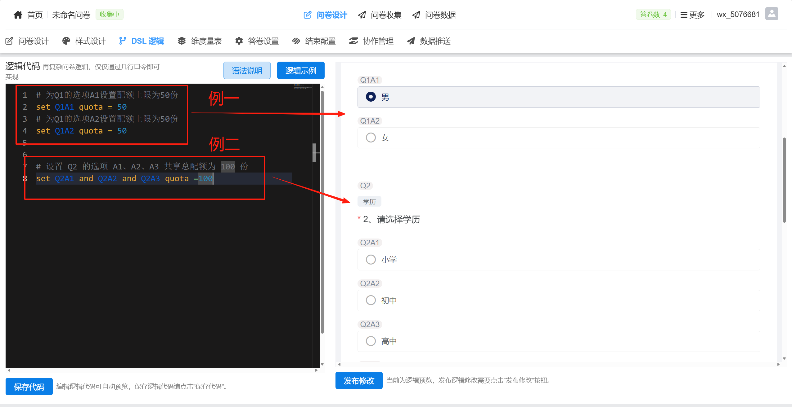Image resolution: width=792 pixels, height=407 pixels.
Task: Click the home icon next to 首页
Action: coord(18,15)
